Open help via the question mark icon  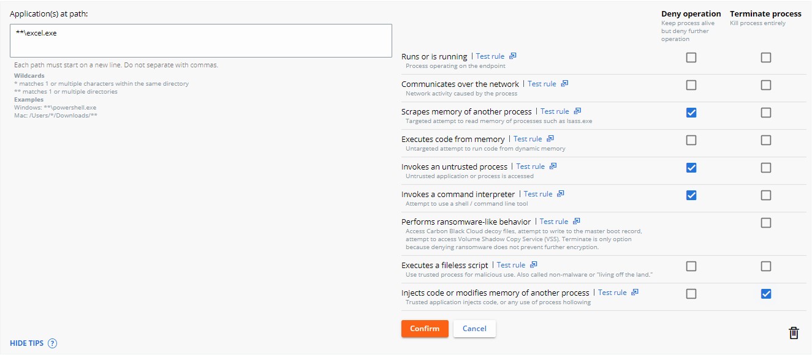[x=53, y=343]
